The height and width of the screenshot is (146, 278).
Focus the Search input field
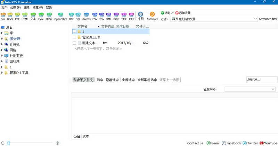[262, 79]
